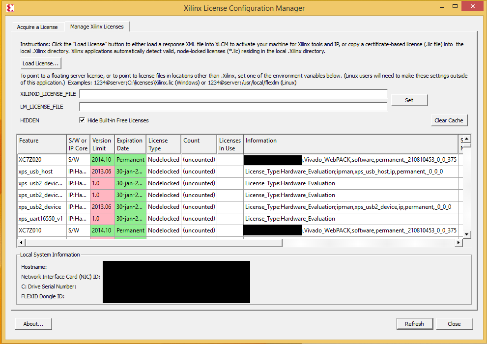
Task: Select the xps_uart16550_v1 feature cell
Action: (42, 219)
